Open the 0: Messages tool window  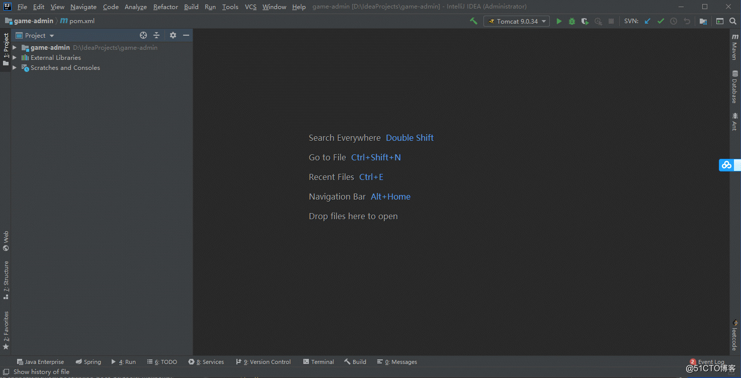coord(397,362)
